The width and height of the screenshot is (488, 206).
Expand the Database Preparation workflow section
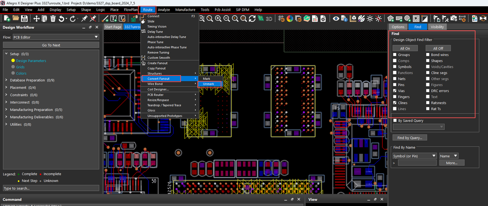(x=6, y=80)
